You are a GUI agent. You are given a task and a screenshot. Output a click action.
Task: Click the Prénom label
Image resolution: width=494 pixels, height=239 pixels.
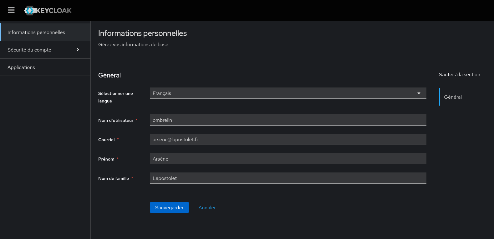106,159
